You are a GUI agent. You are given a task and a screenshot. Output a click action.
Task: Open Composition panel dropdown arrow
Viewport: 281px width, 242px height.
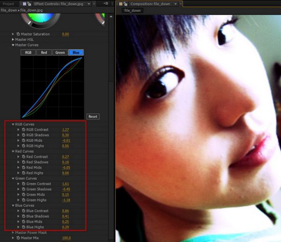pos(176,4)
